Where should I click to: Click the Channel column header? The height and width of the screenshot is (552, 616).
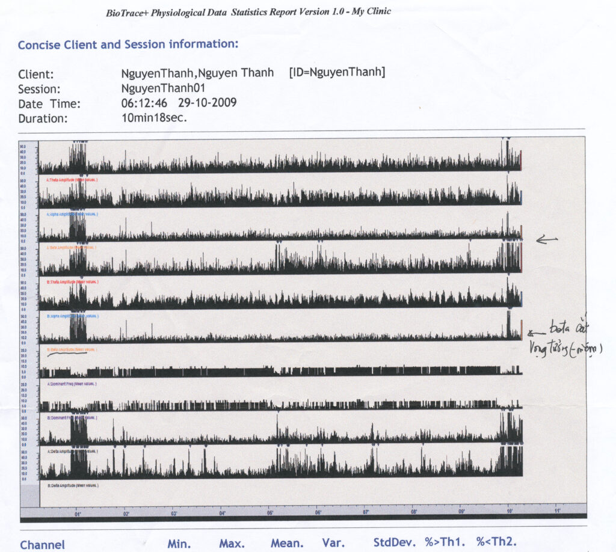(x=42, y=544)
